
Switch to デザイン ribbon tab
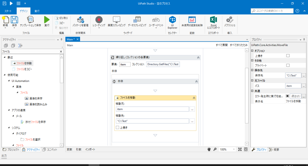tap(23, 11)
